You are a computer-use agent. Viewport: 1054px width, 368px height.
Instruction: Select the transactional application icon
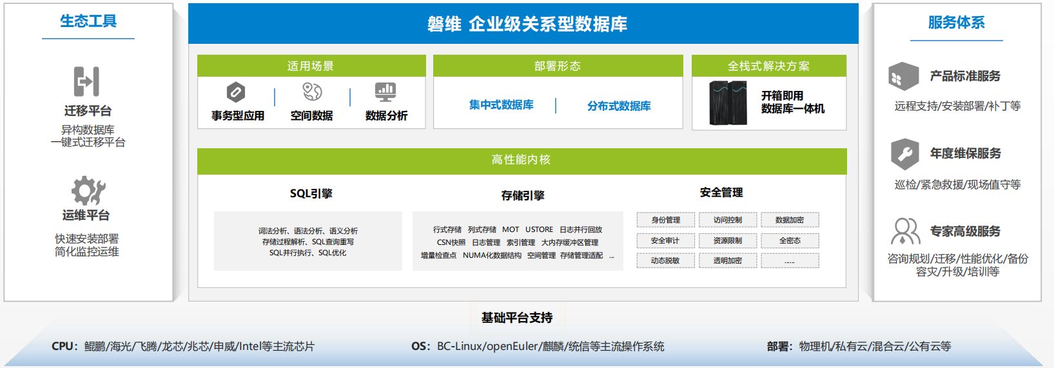tap(236, 93)
